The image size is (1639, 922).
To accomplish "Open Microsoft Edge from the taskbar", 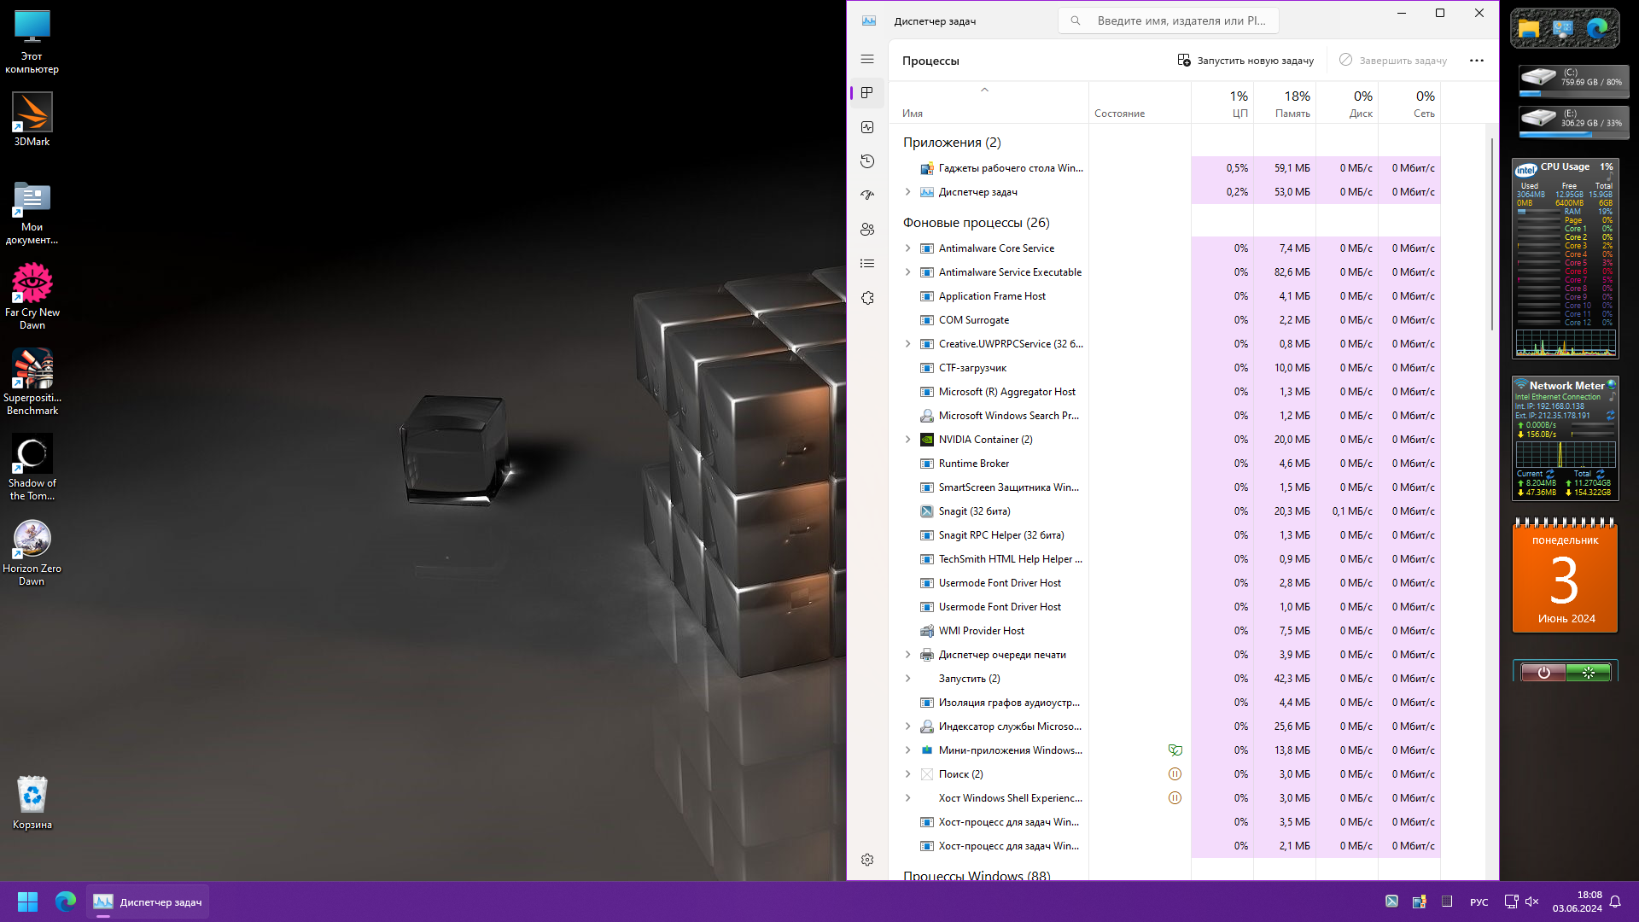I will pos(66,902).
